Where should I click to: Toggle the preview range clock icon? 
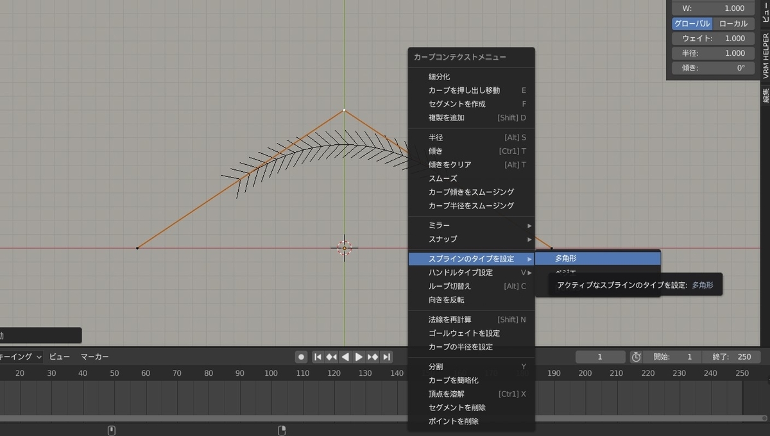(x=636, y=356)
